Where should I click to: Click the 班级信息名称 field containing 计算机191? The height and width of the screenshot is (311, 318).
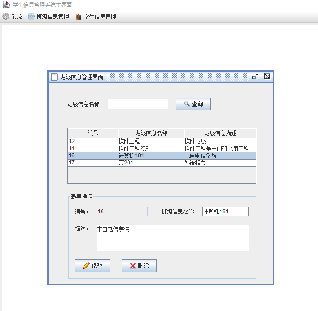[x=225, y=212]
